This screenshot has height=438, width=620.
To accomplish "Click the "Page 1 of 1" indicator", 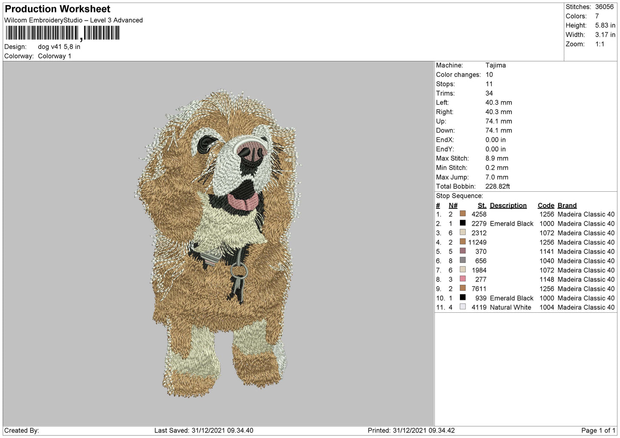I will click(598, 431).
